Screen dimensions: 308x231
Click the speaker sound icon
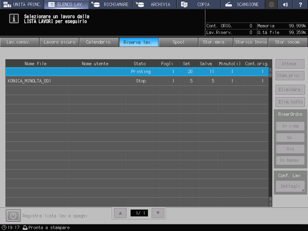click(285, 4)
